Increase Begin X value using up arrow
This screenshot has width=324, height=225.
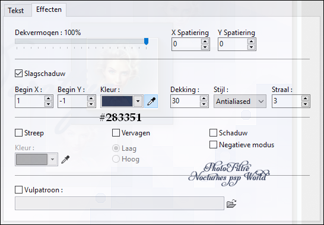(x=48, y=99)
